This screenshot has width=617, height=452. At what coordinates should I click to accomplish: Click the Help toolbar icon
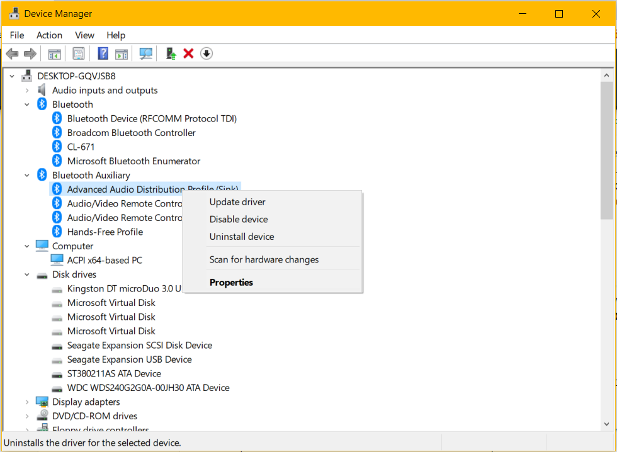point(103,54)
